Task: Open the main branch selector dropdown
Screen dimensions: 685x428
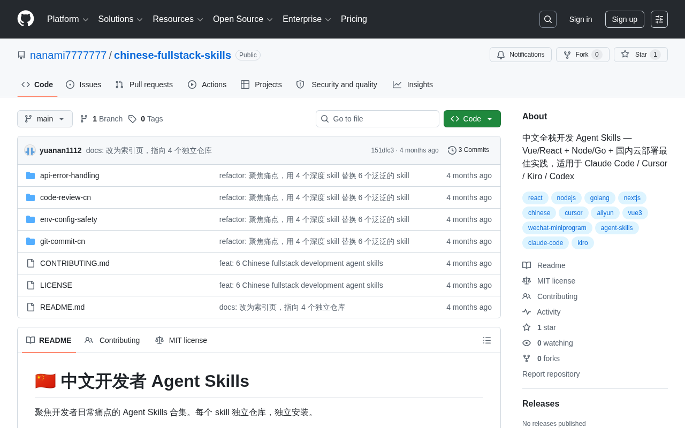Action: (x=45, y=119)
